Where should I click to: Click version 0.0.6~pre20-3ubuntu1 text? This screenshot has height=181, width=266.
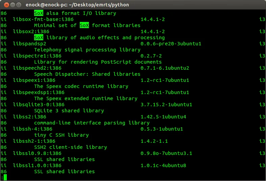coord(171,44)
